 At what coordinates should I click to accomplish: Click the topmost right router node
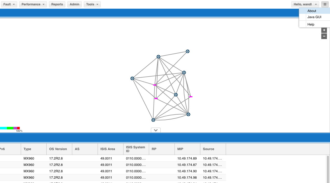point(188,51)
